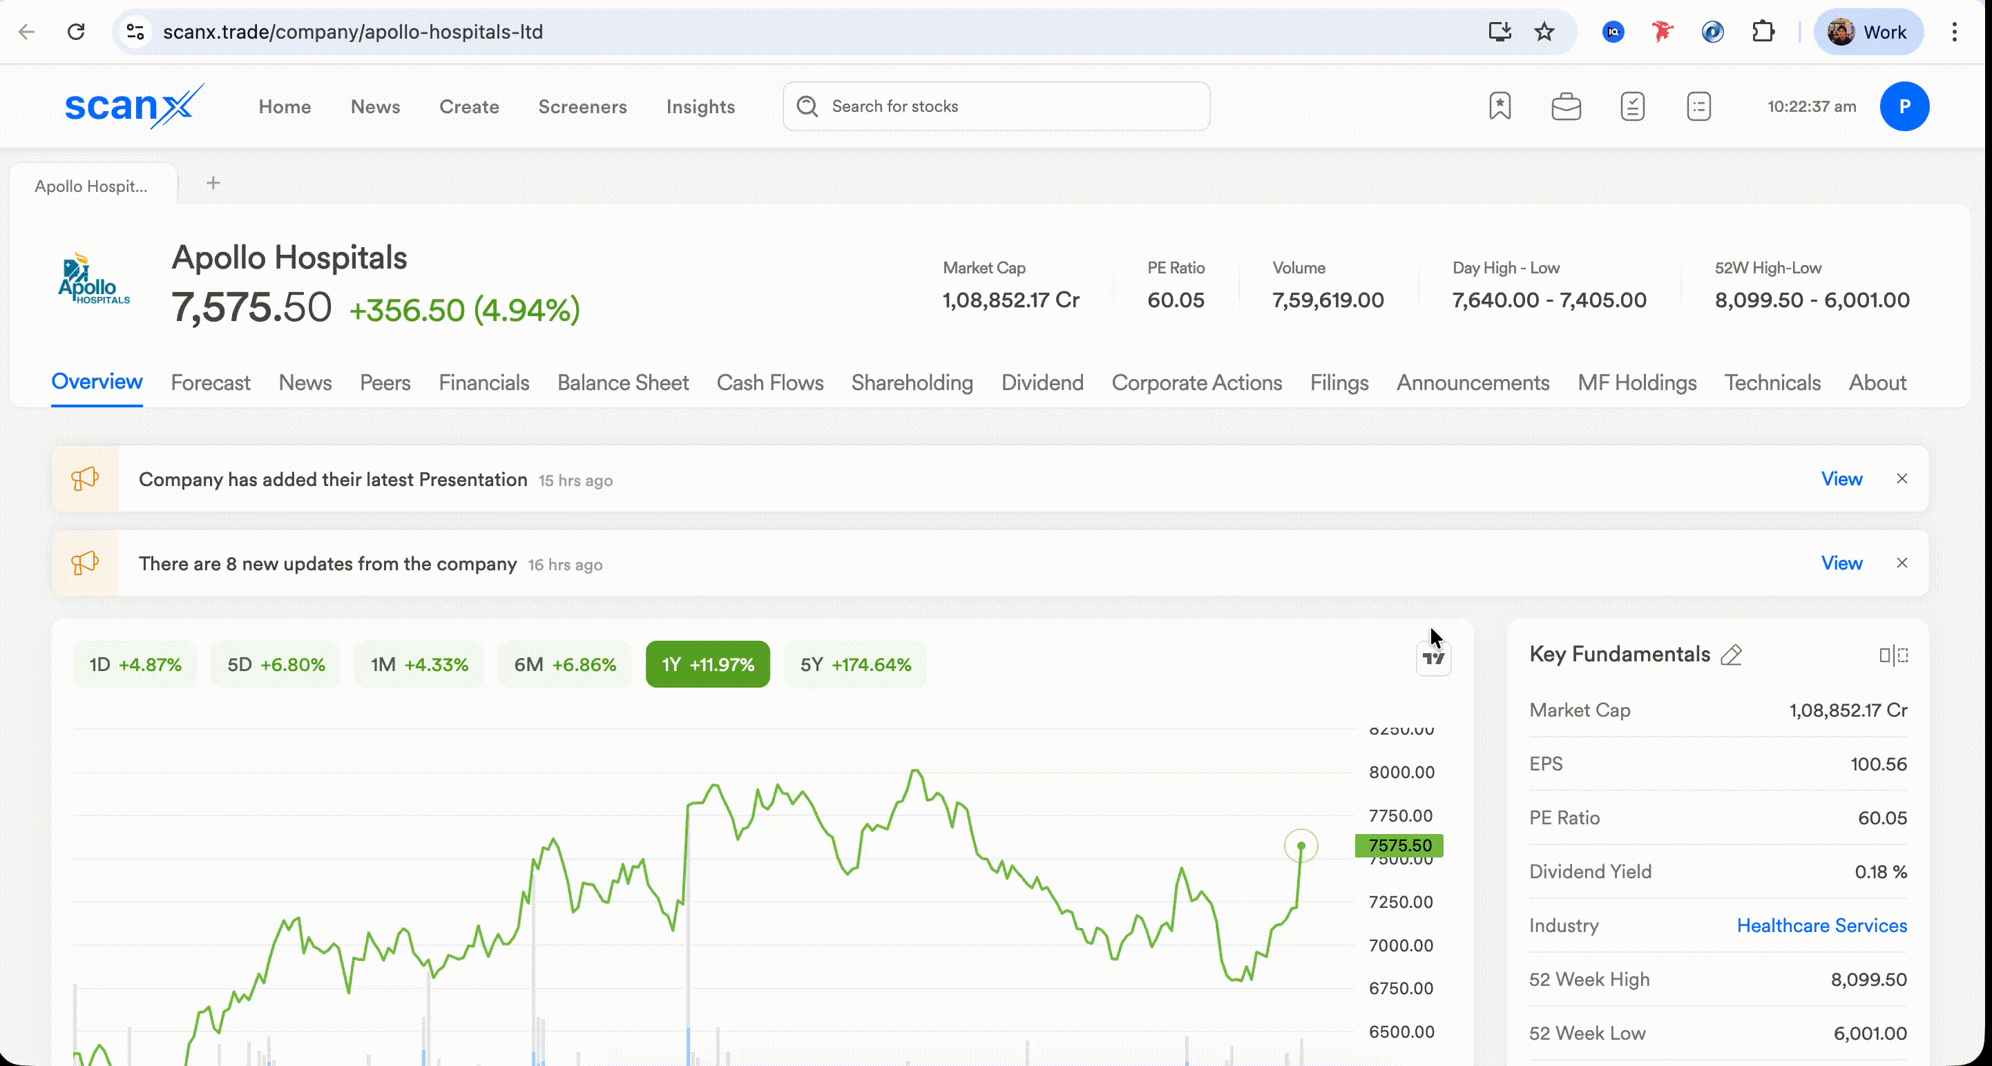
Task: Open News in top navigation
Action: 375,107
